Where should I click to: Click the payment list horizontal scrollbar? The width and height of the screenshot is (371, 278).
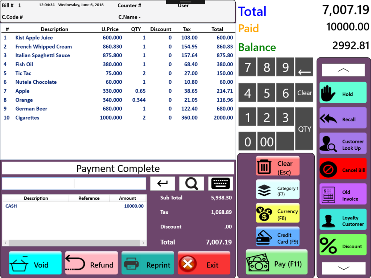[74, 243]
